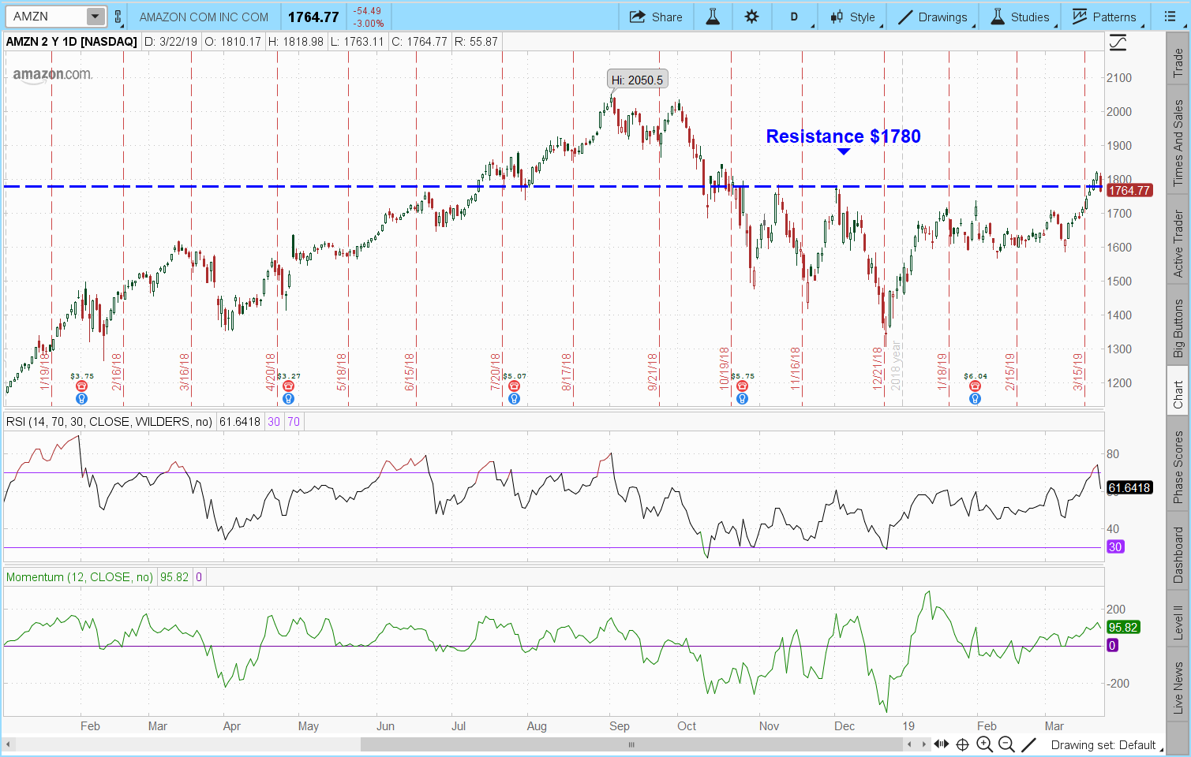Screen dimensions: 1191x757
Task: Click the 12/21/18 expiration date marker
Action: point(877,368)
